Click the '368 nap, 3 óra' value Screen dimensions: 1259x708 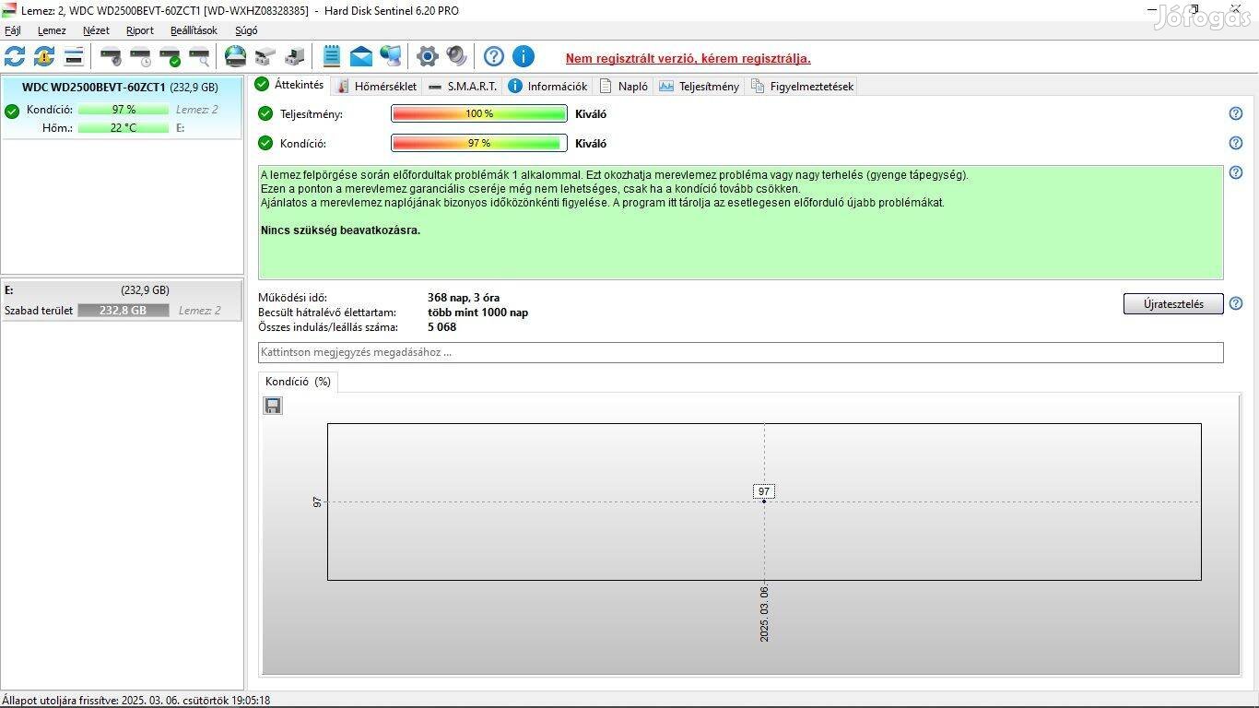(x=464, y=298)
